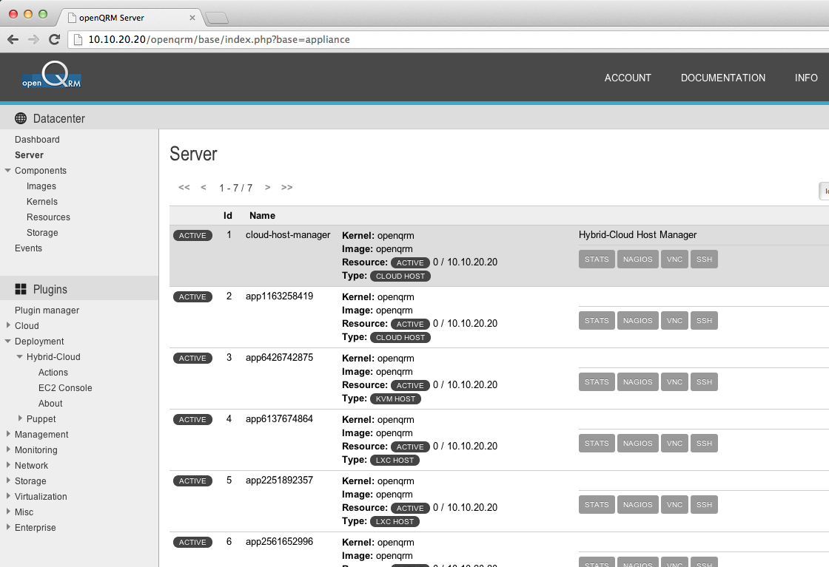Open SSH session for cloud-host-manager

704,259
